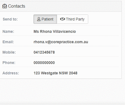Select Patient as the recipient
The width and height of the screenshot is (125, 105).
point(45,19)
